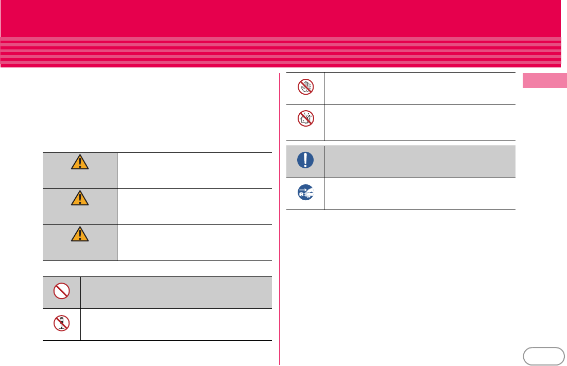Click the no-water-exposure prohibition icon
The height and width of the screenshot is (366, 567).
(x=305, y=119)
